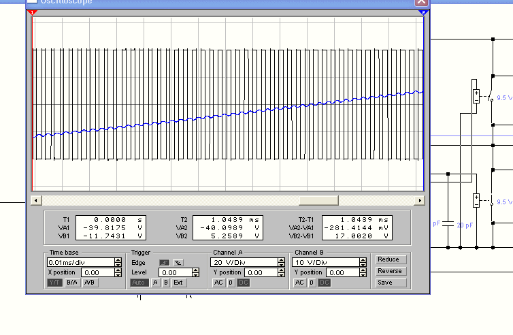The image size is (513, 335).
Task: Set trigger source to Ext
Action: (179, 283)
